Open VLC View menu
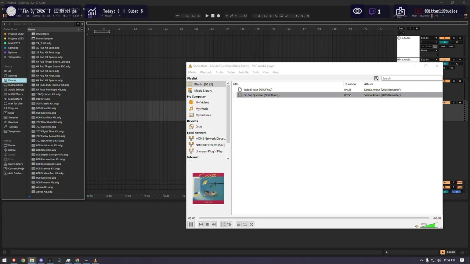The height and width of the screenshot is (264, 470). tap(266, 72)
